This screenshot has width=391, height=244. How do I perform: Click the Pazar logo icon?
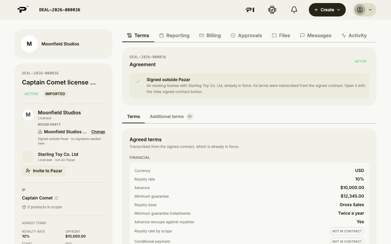click(23, 9)
